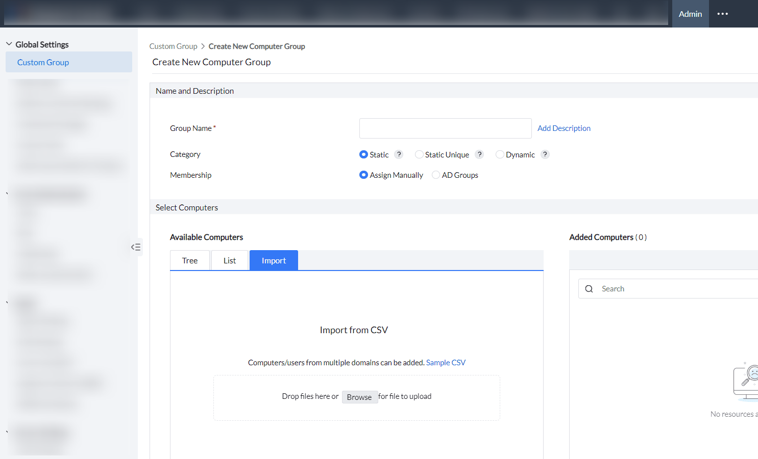Navigate back via Custom Group breadcrumb
This screenshot has height=459, width=758.
173,46
